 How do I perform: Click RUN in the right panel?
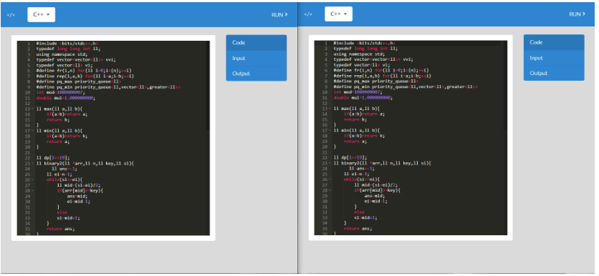pyautogui.click(x=577, y=14)
